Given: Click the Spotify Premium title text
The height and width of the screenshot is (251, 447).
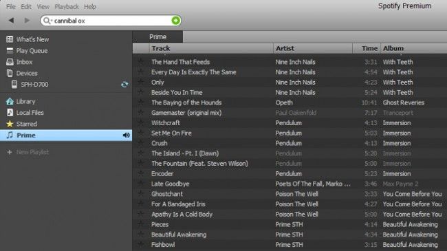Looking at the screenshot, I should point(404,6).
